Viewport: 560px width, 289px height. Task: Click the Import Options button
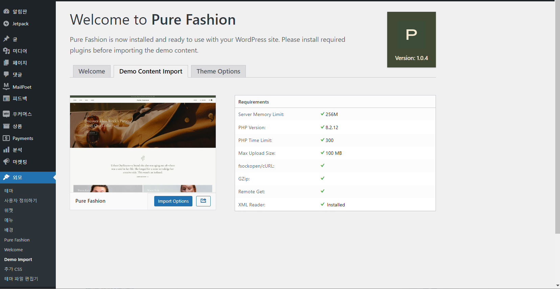(x=173, y=201)
